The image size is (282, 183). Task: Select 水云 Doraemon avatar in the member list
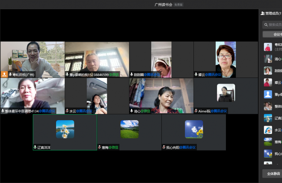coord(268,130)
